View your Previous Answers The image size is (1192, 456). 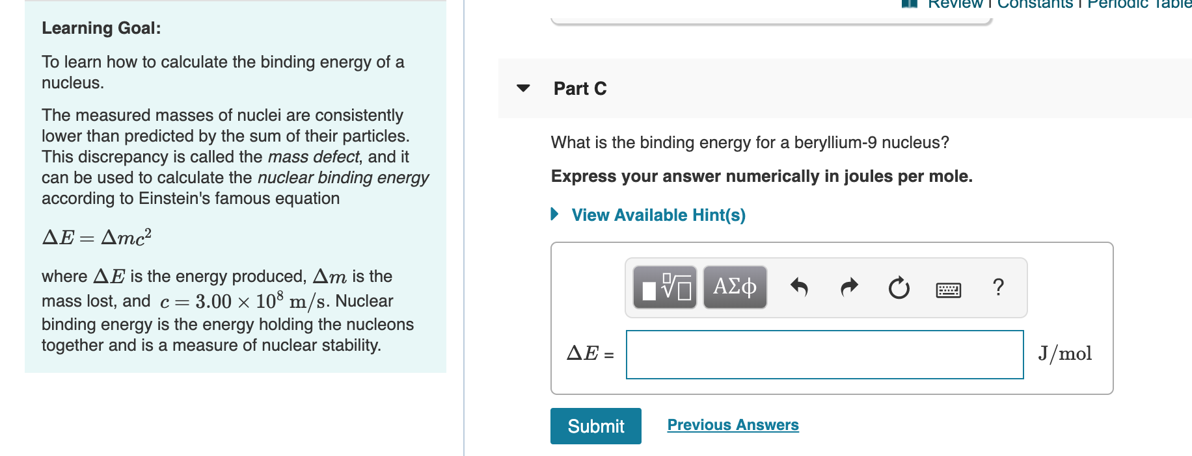733,425
